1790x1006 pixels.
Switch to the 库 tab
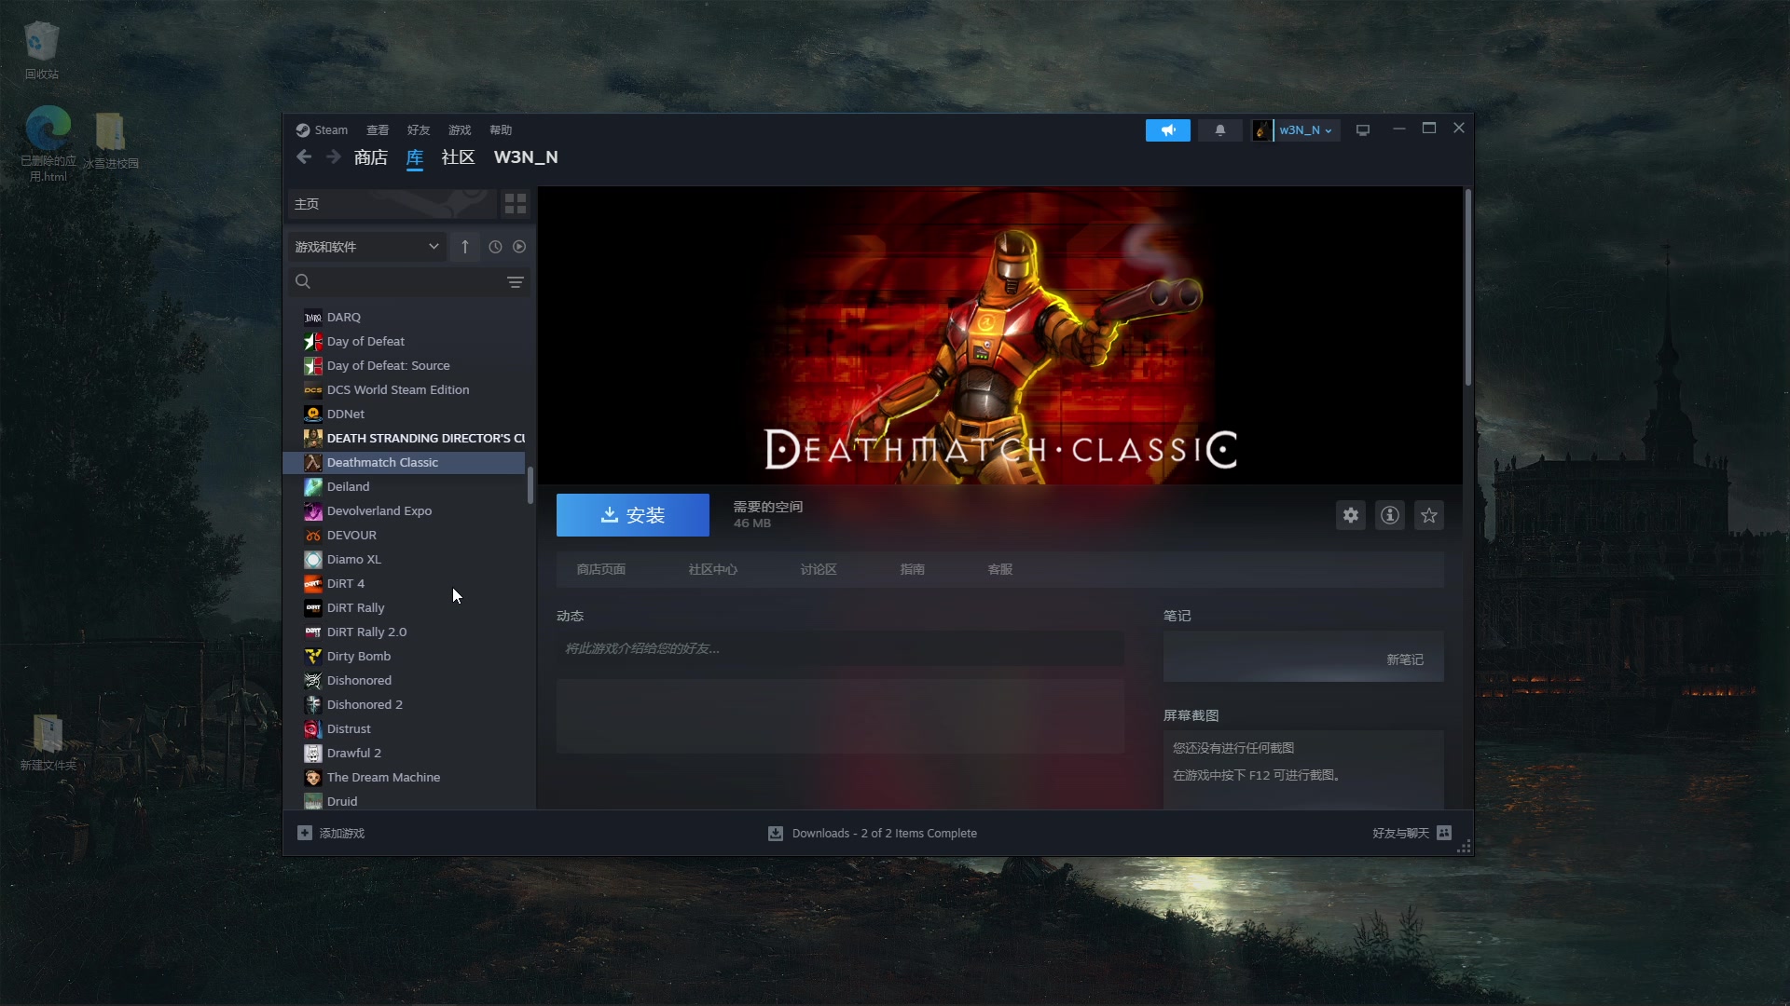(x=415, y=157)
